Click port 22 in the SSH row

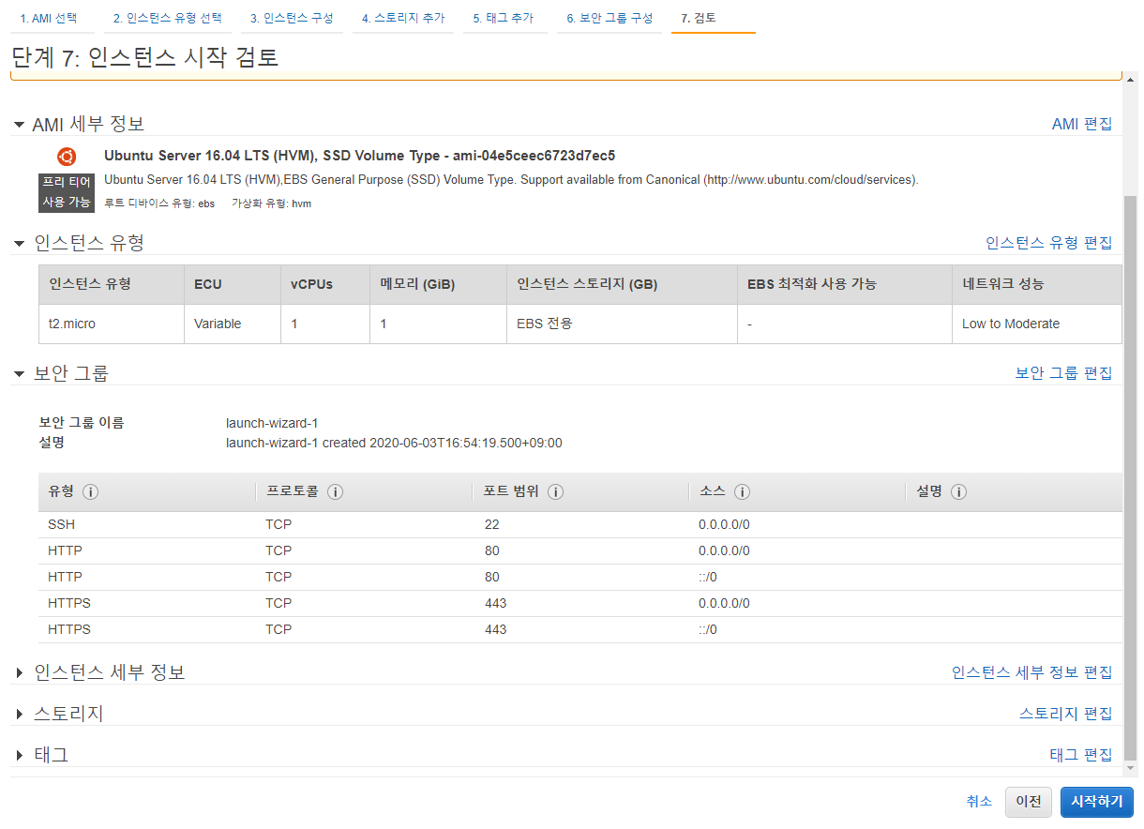click(x=492, y=525)
